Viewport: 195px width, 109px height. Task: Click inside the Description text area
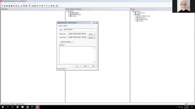click(76, 54)
